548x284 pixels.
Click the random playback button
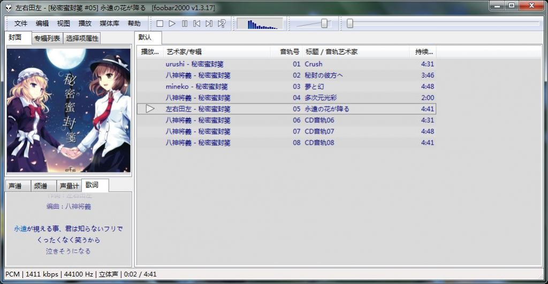(222, 24)
